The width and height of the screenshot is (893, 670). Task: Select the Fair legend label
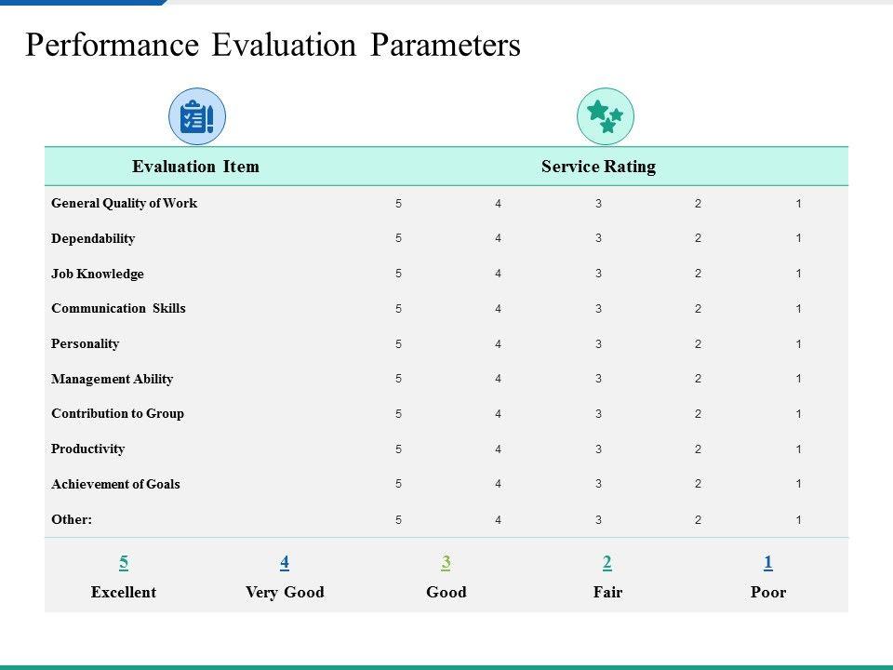tap(607, 593)
